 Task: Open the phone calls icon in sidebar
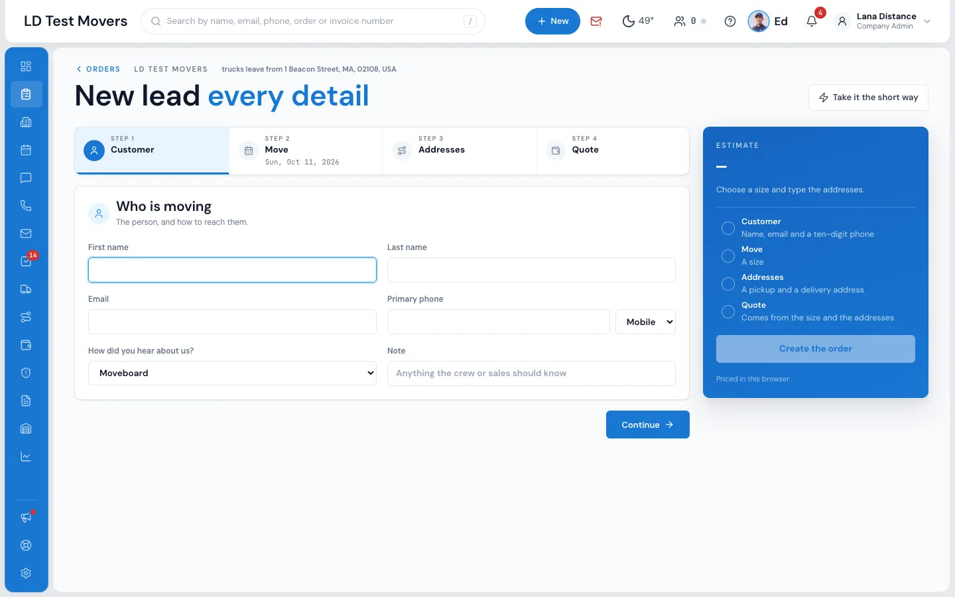click(26, 206)
